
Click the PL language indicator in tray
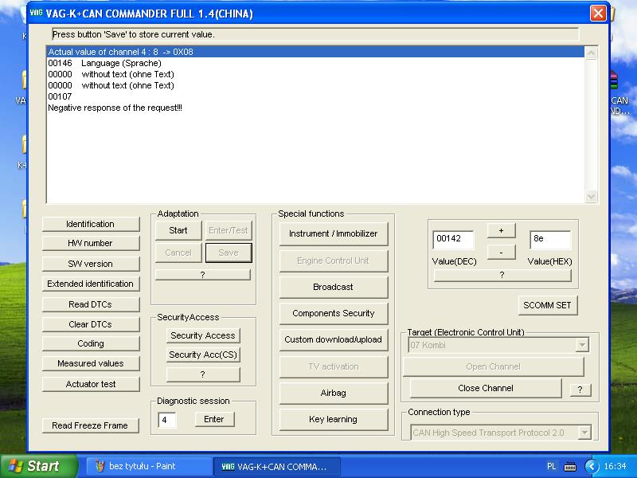coord(551,466)
